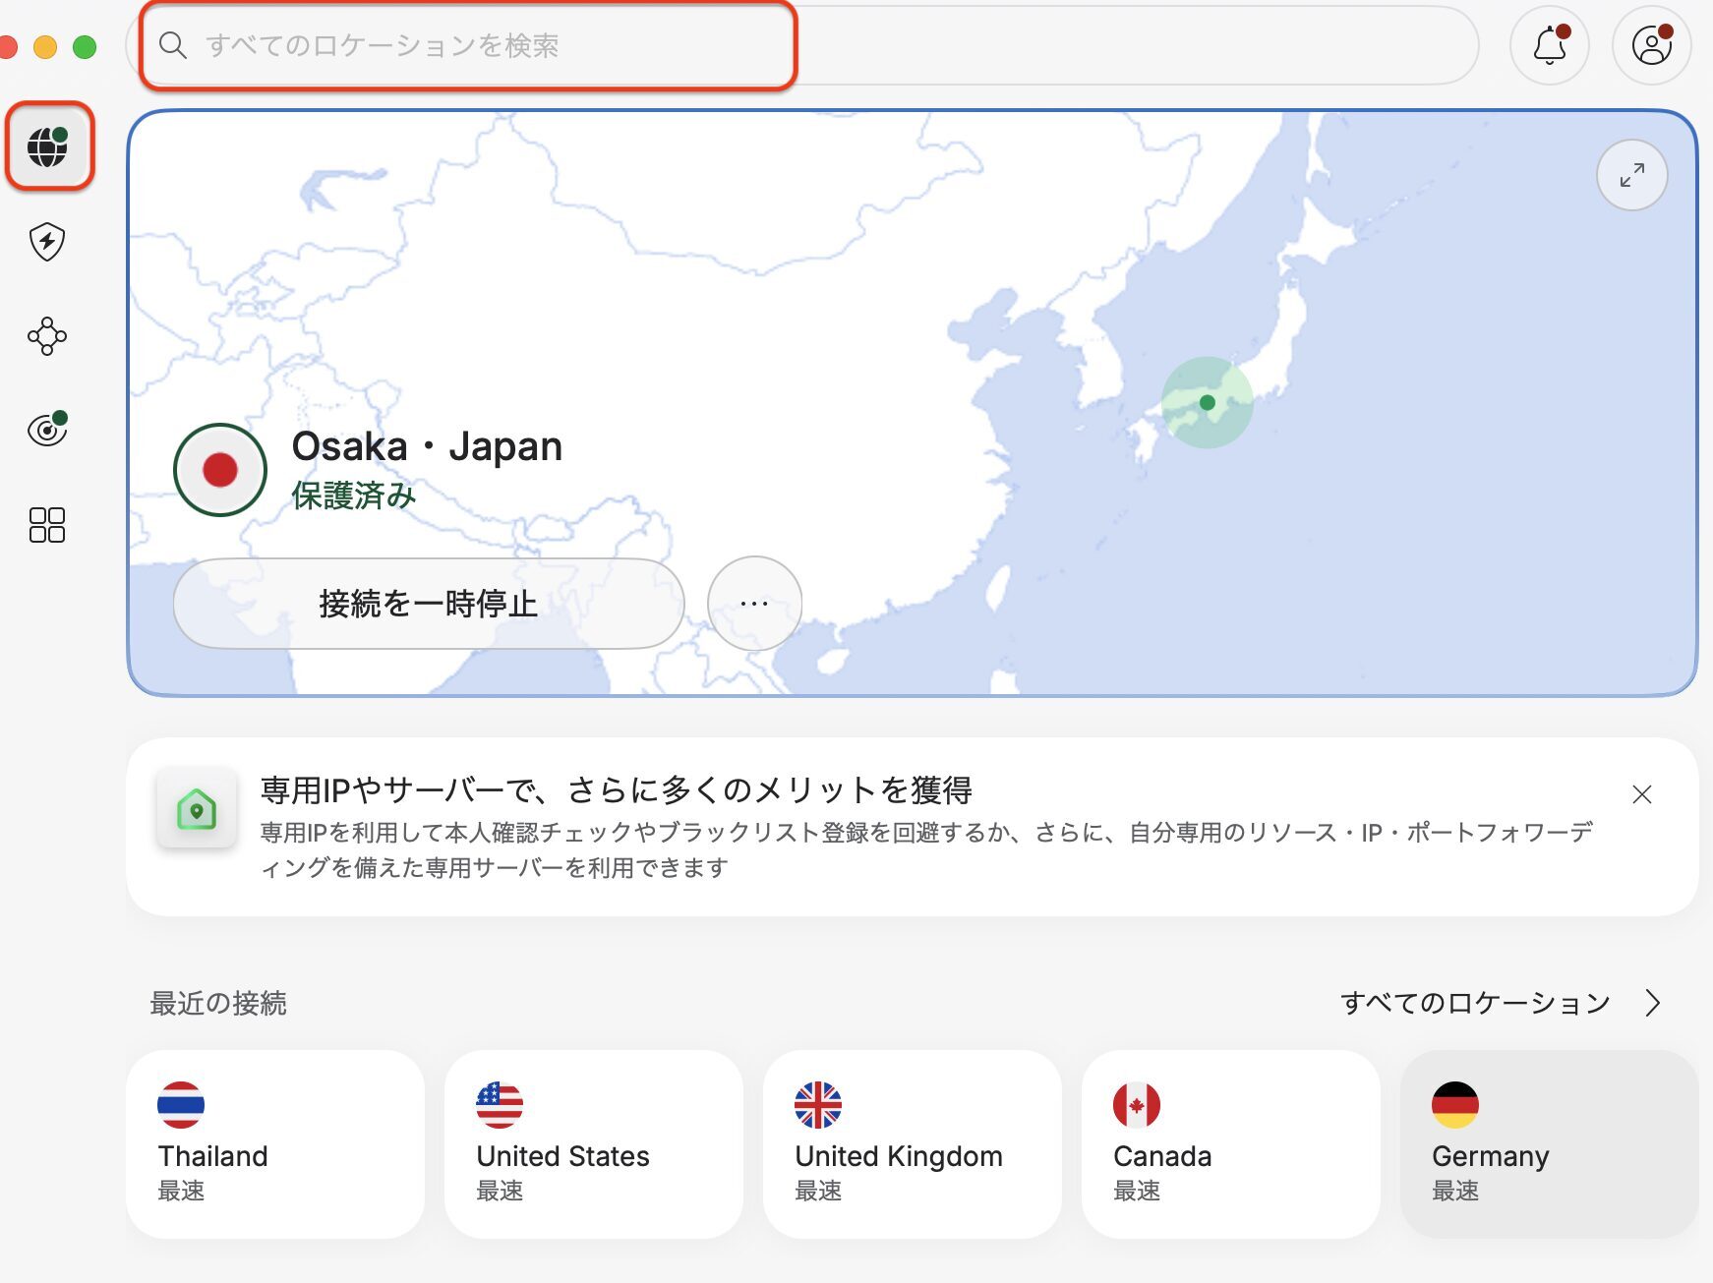
Task: Open すべてのロケーション link
Action: 1475,1003
